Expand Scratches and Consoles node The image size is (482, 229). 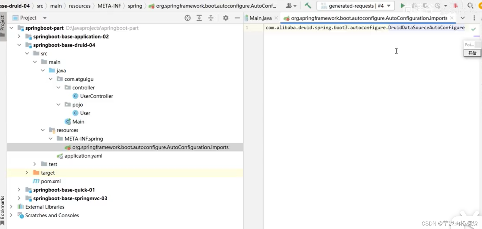[x=11, y=215]
